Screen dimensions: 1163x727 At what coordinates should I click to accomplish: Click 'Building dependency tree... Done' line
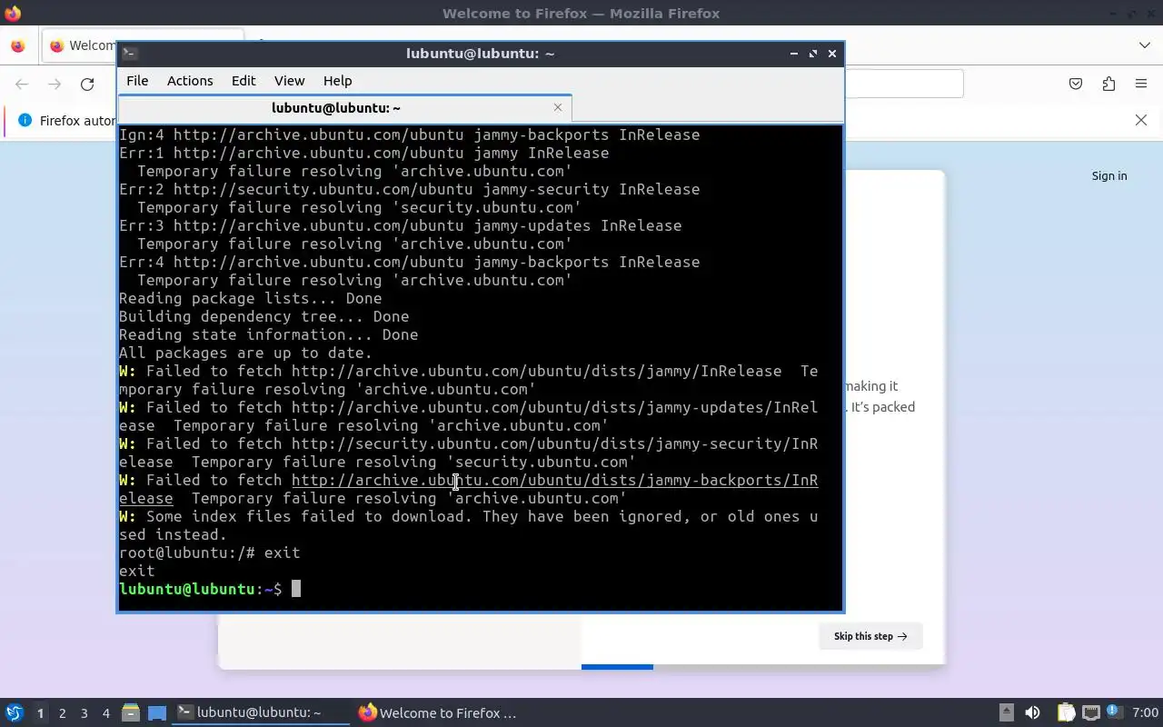[x=263, y=316]
